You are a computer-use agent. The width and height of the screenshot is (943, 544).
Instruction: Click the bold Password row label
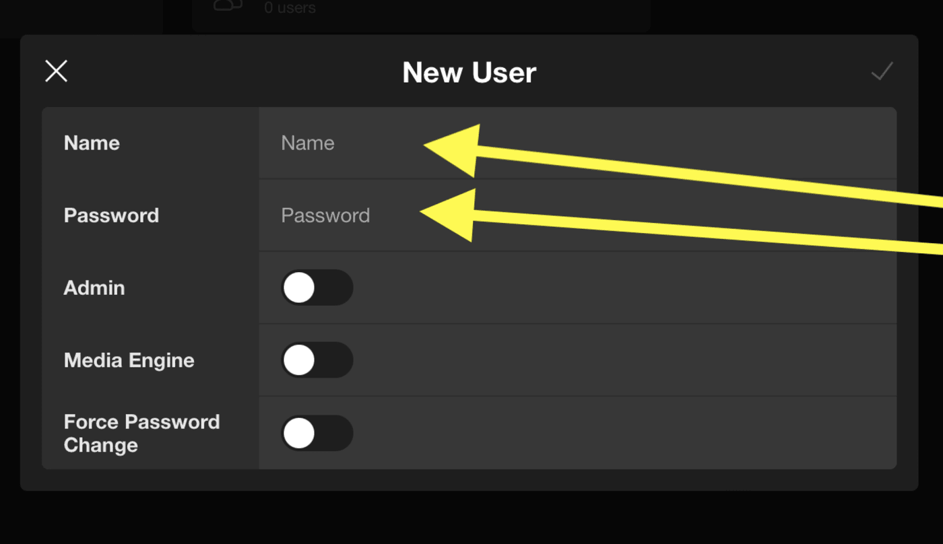click(x=111, y=215)
